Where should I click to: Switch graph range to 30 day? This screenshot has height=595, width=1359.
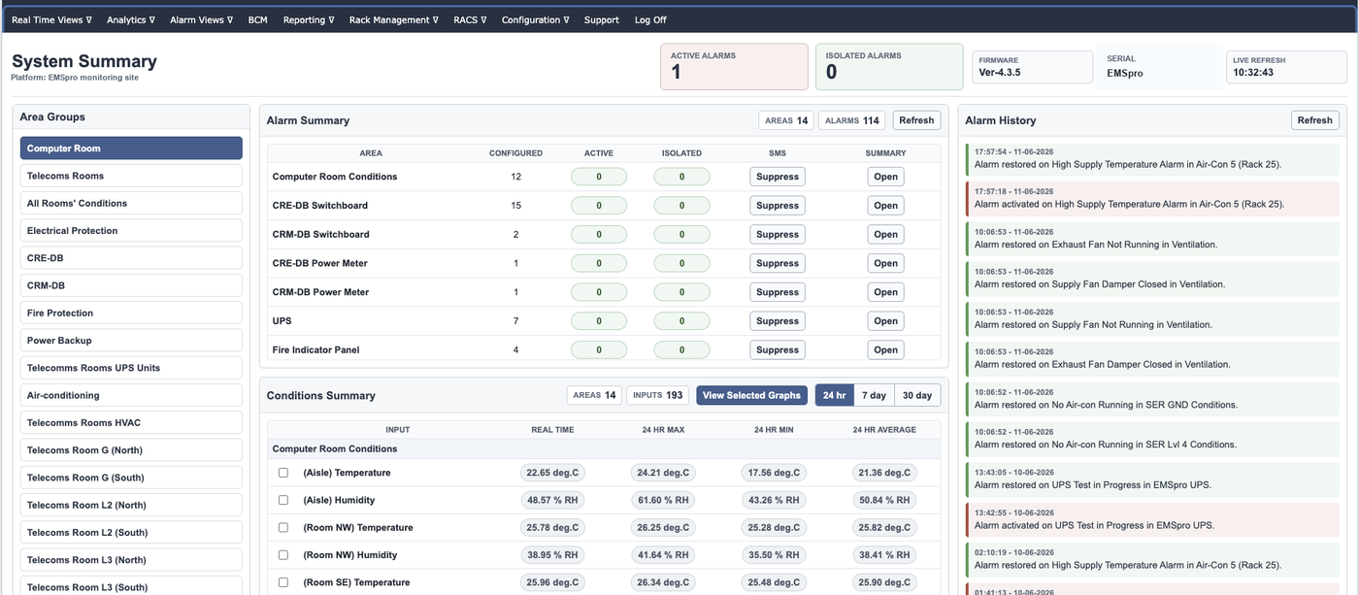917,395
